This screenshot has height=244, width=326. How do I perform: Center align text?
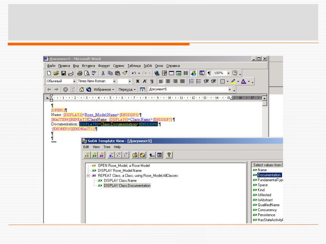168,81
